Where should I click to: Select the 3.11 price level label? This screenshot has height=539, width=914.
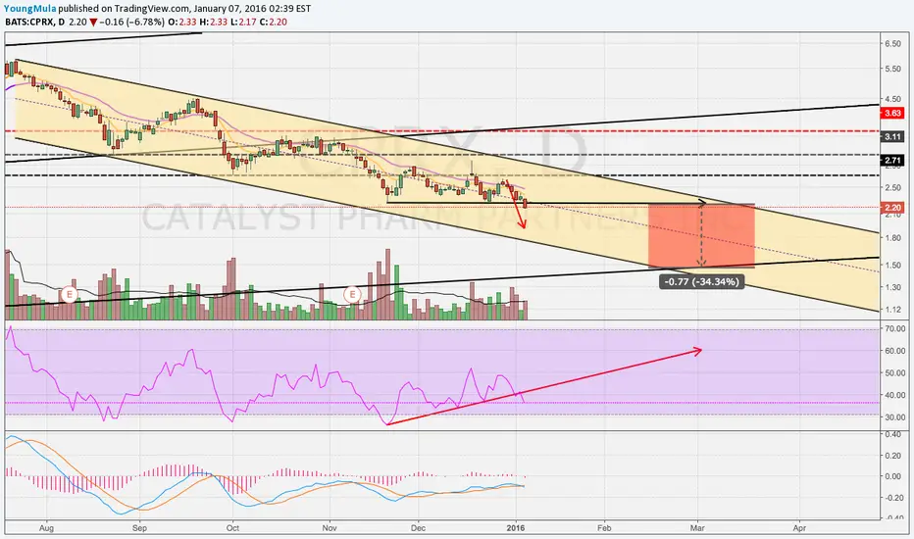coord(892,137)
